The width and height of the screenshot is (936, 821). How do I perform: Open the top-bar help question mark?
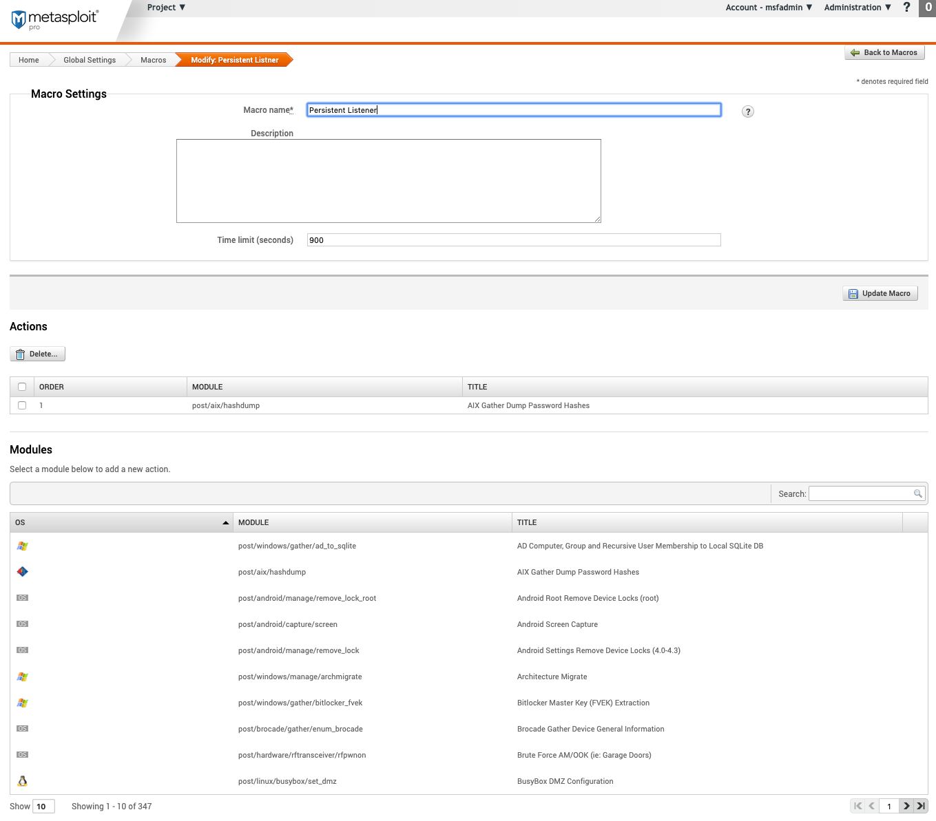tap(906, 8)
